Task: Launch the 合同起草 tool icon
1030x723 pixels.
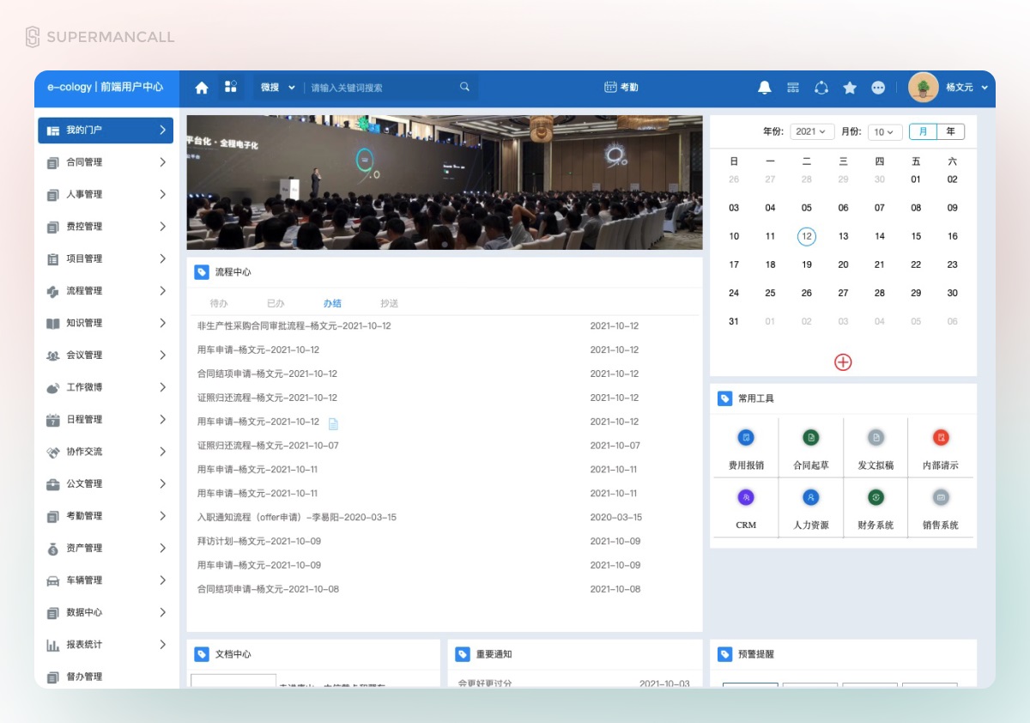Action: (x=810, y=438)
